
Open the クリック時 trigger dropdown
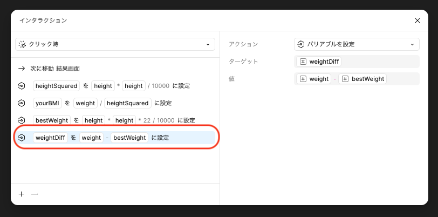115,44
